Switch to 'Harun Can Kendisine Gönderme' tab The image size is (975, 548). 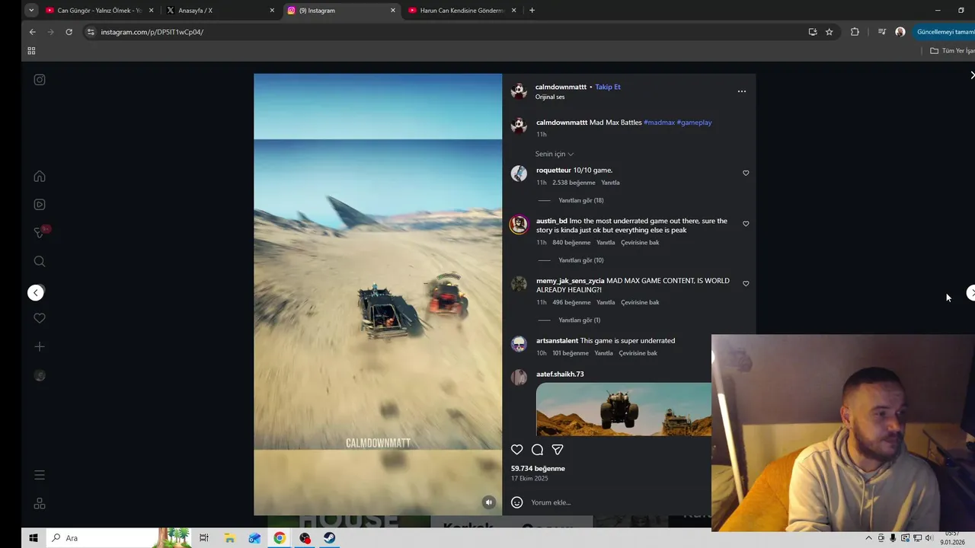tap(462, 11)
